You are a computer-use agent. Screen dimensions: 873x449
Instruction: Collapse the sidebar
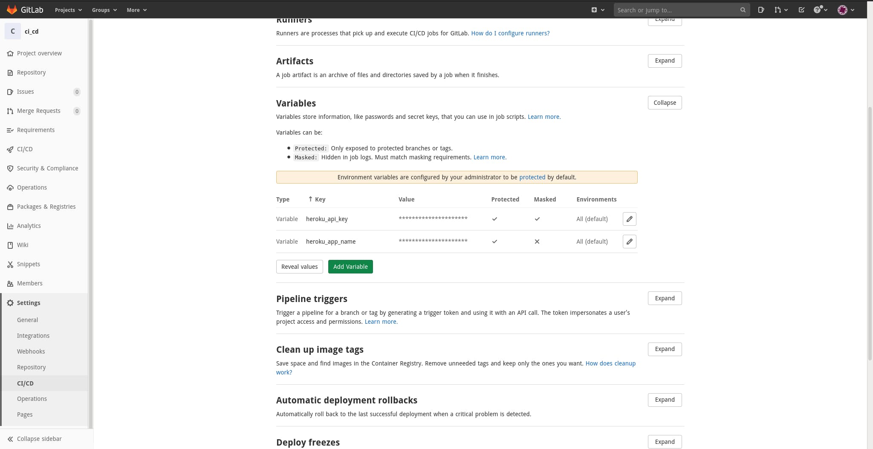39,439
